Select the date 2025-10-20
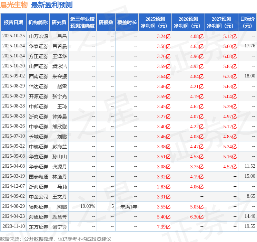Image resolution: width=257 pixels, height=242 pixels. coord(13,66)
